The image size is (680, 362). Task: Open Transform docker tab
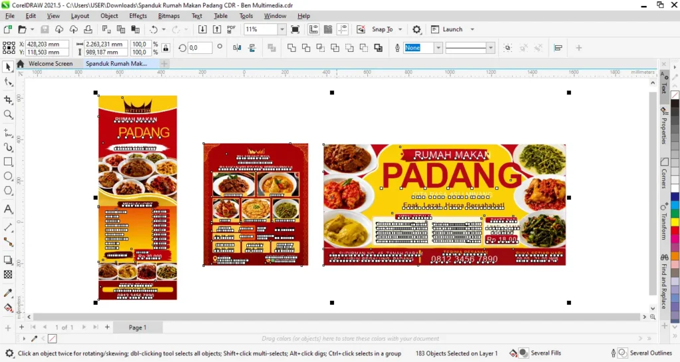click(x=664, y=221)
